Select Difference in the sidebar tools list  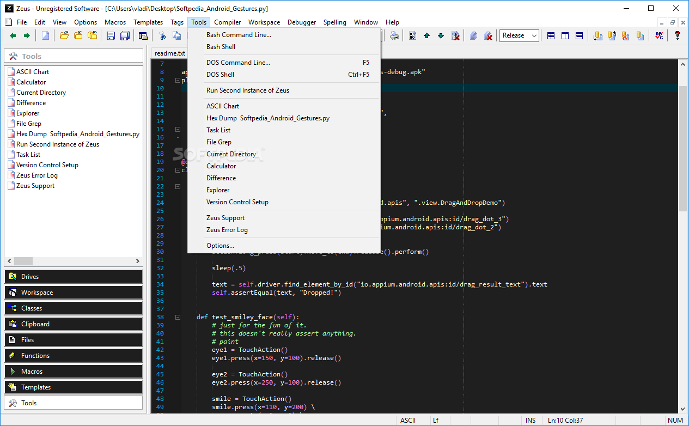(31, 103)
